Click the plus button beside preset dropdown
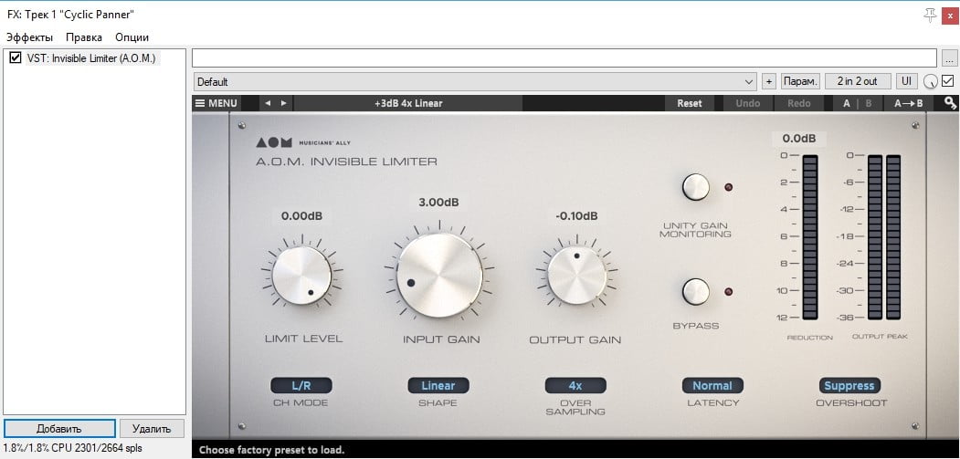 [769, 81]
